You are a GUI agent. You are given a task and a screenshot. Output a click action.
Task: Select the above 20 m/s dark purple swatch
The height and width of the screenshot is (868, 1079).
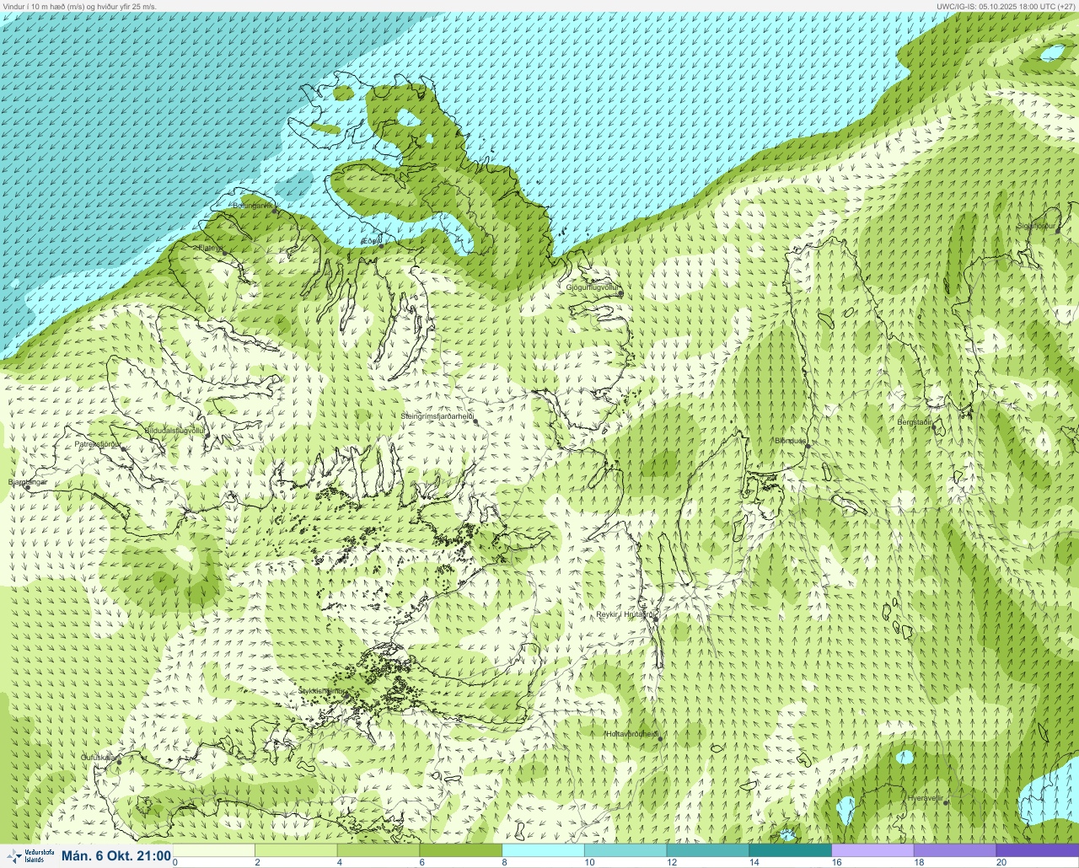pos(1038,850)
